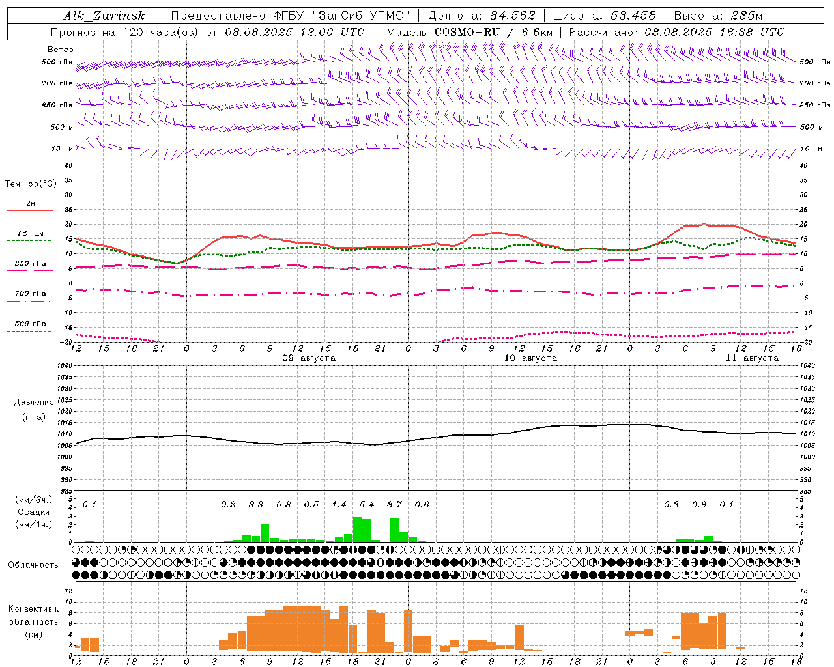The image size is (834, 667).
Task: Click the 0.8 three-hour precipitation value
Action: 283,505
